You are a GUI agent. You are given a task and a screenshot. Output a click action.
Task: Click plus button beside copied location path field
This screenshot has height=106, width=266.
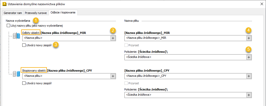coord(248,95)
